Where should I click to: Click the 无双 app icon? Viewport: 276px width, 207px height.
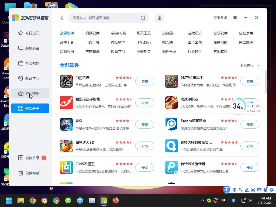click(66, 124)
